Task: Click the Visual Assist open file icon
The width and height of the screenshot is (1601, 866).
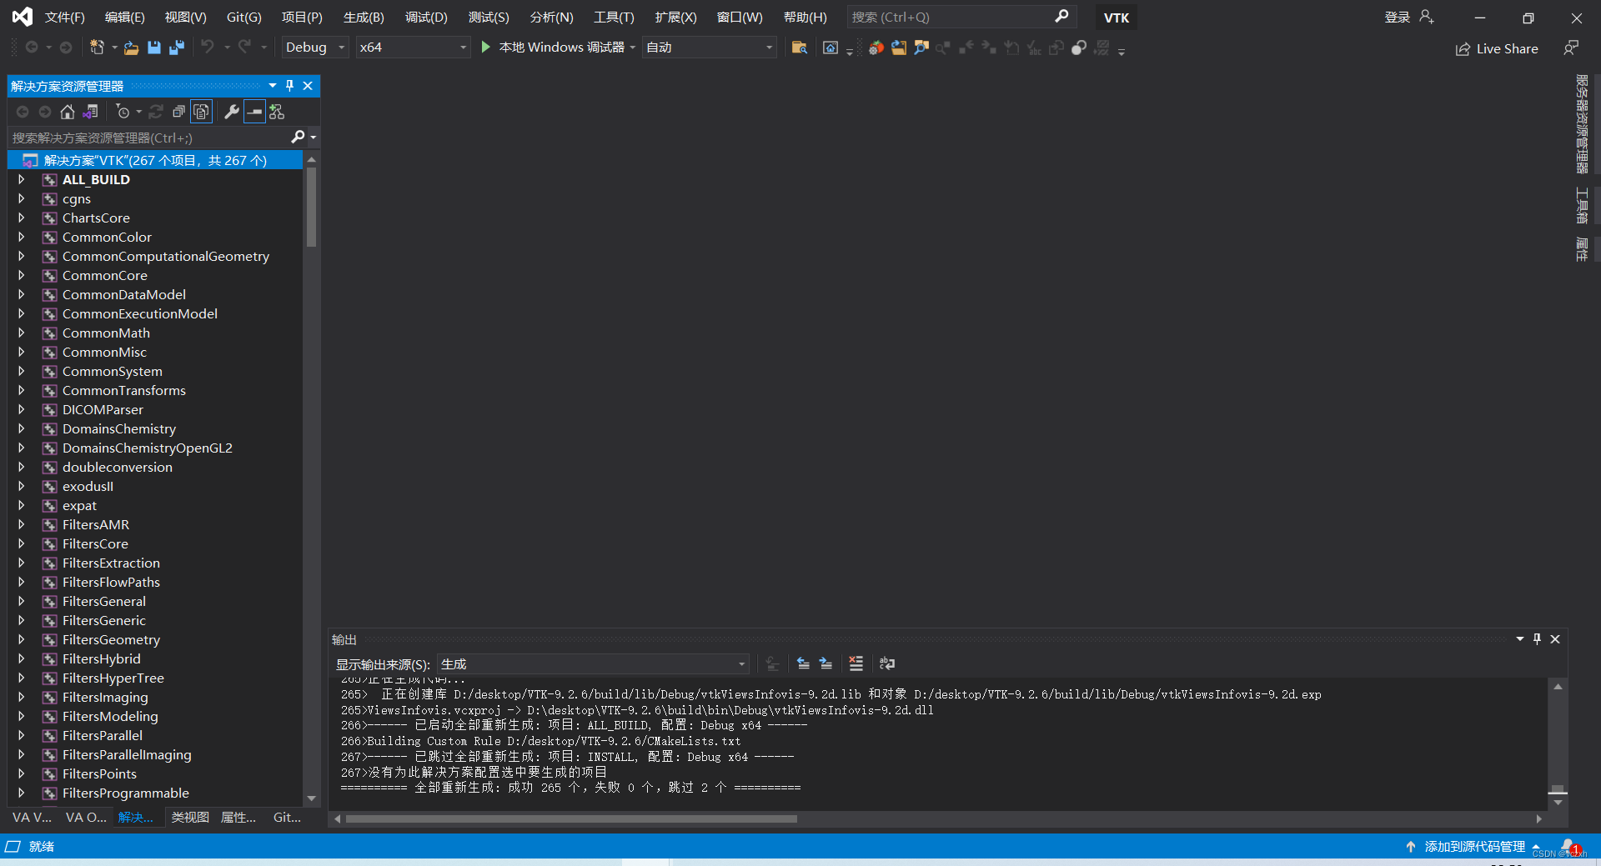Action: [898, 48]
